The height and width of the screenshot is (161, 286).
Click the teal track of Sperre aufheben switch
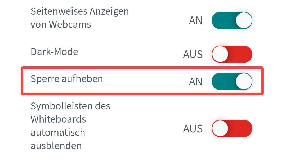click(x=223, y=81)
